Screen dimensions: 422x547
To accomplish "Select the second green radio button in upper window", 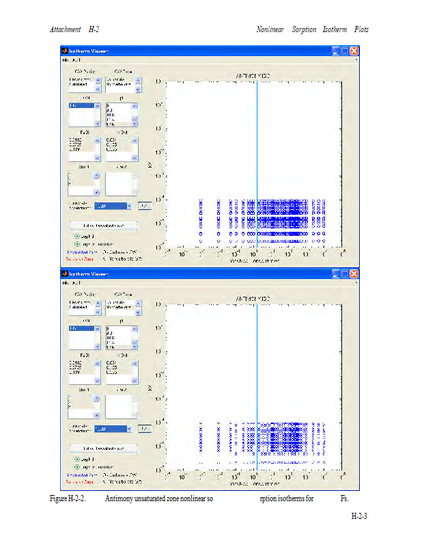I will click(x=77, y=243).
